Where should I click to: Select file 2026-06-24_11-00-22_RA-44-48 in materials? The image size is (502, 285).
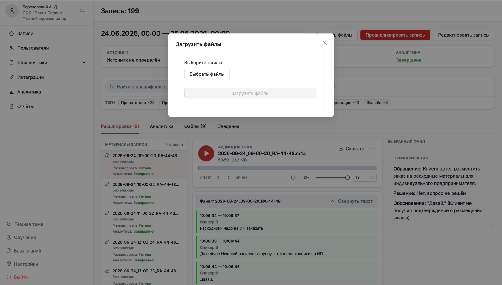[x=144, y=222]
